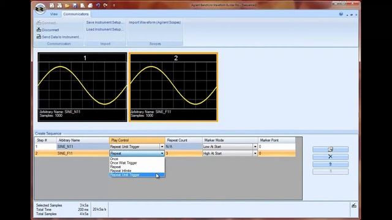Click the X delete step button
This screenshot has width=392, height=220.
[330, 156]
